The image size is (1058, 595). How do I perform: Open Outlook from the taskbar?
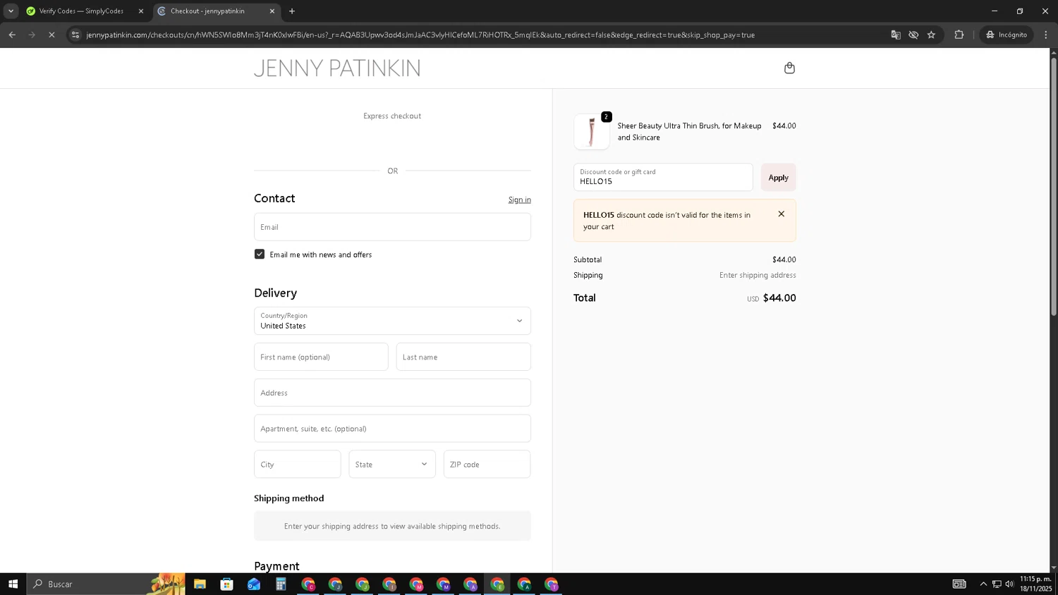(x=254, y=584)
